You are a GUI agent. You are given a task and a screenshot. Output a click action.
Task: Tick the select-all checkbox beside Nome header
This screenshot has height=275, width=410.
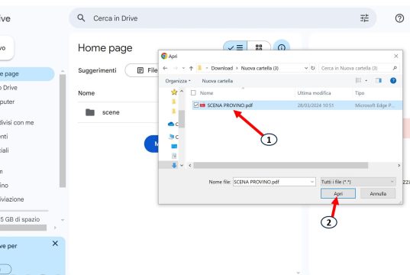click(x=193, y=93)
